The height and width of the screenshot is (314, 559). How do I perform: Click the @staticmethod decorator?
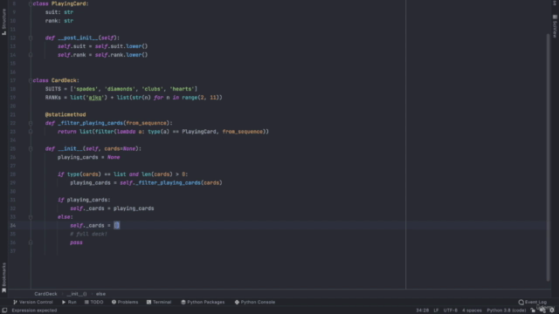pyautogui.click(x=66, y=114)
